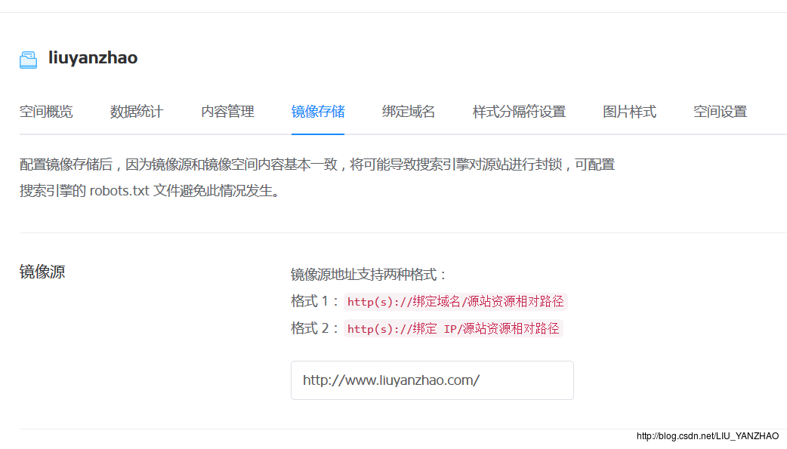Click the 镜像源 section label
This screenshot has width=787, height=449.
(x=42, y=272)
